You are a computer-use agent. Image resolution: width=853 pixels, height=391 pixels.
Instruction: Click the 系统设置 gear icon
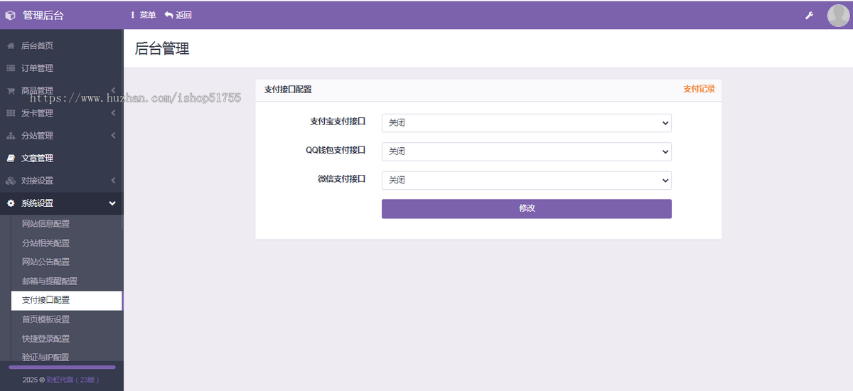[x=11, y=203]
